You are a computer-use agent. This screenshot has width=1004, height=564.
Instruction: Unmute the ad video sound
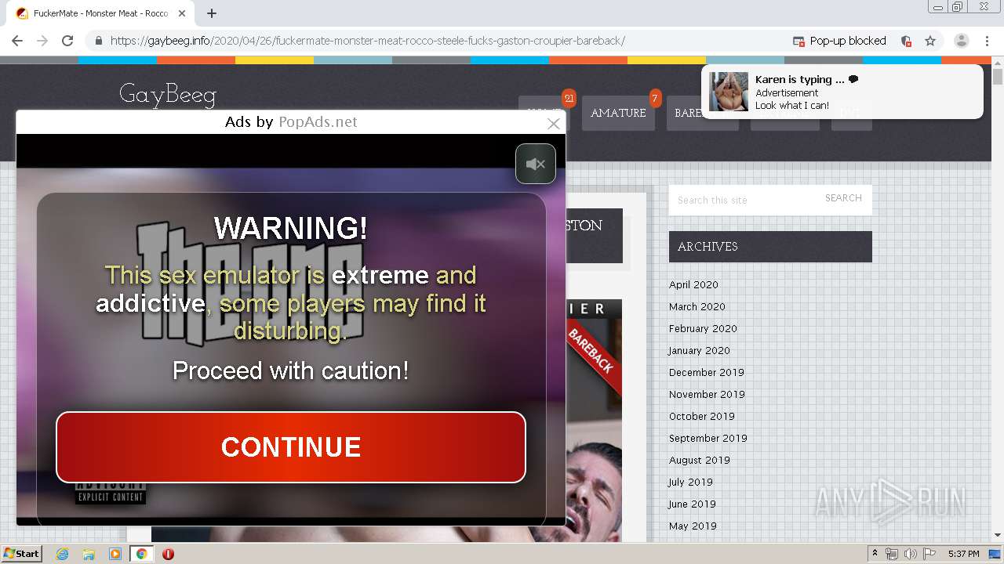pyautogui.click(x=536, y=164)
